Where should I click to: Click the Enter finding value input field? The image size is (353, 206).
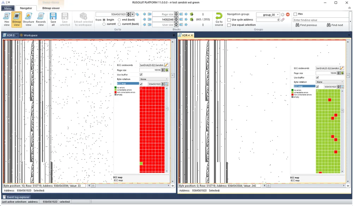[321, 20]
